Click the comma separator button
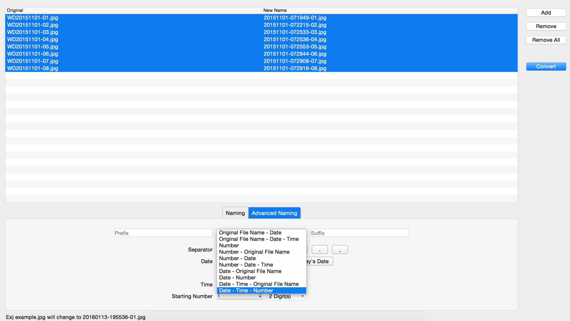Viewport: 570px width, 321px height. pos(339,250)
